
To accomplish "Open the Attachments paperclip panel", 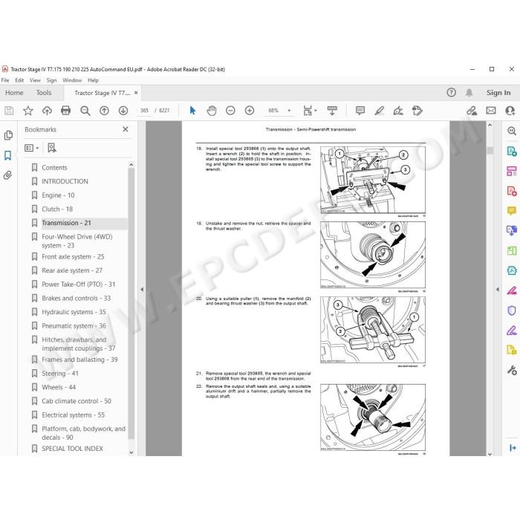I will 7,175.
